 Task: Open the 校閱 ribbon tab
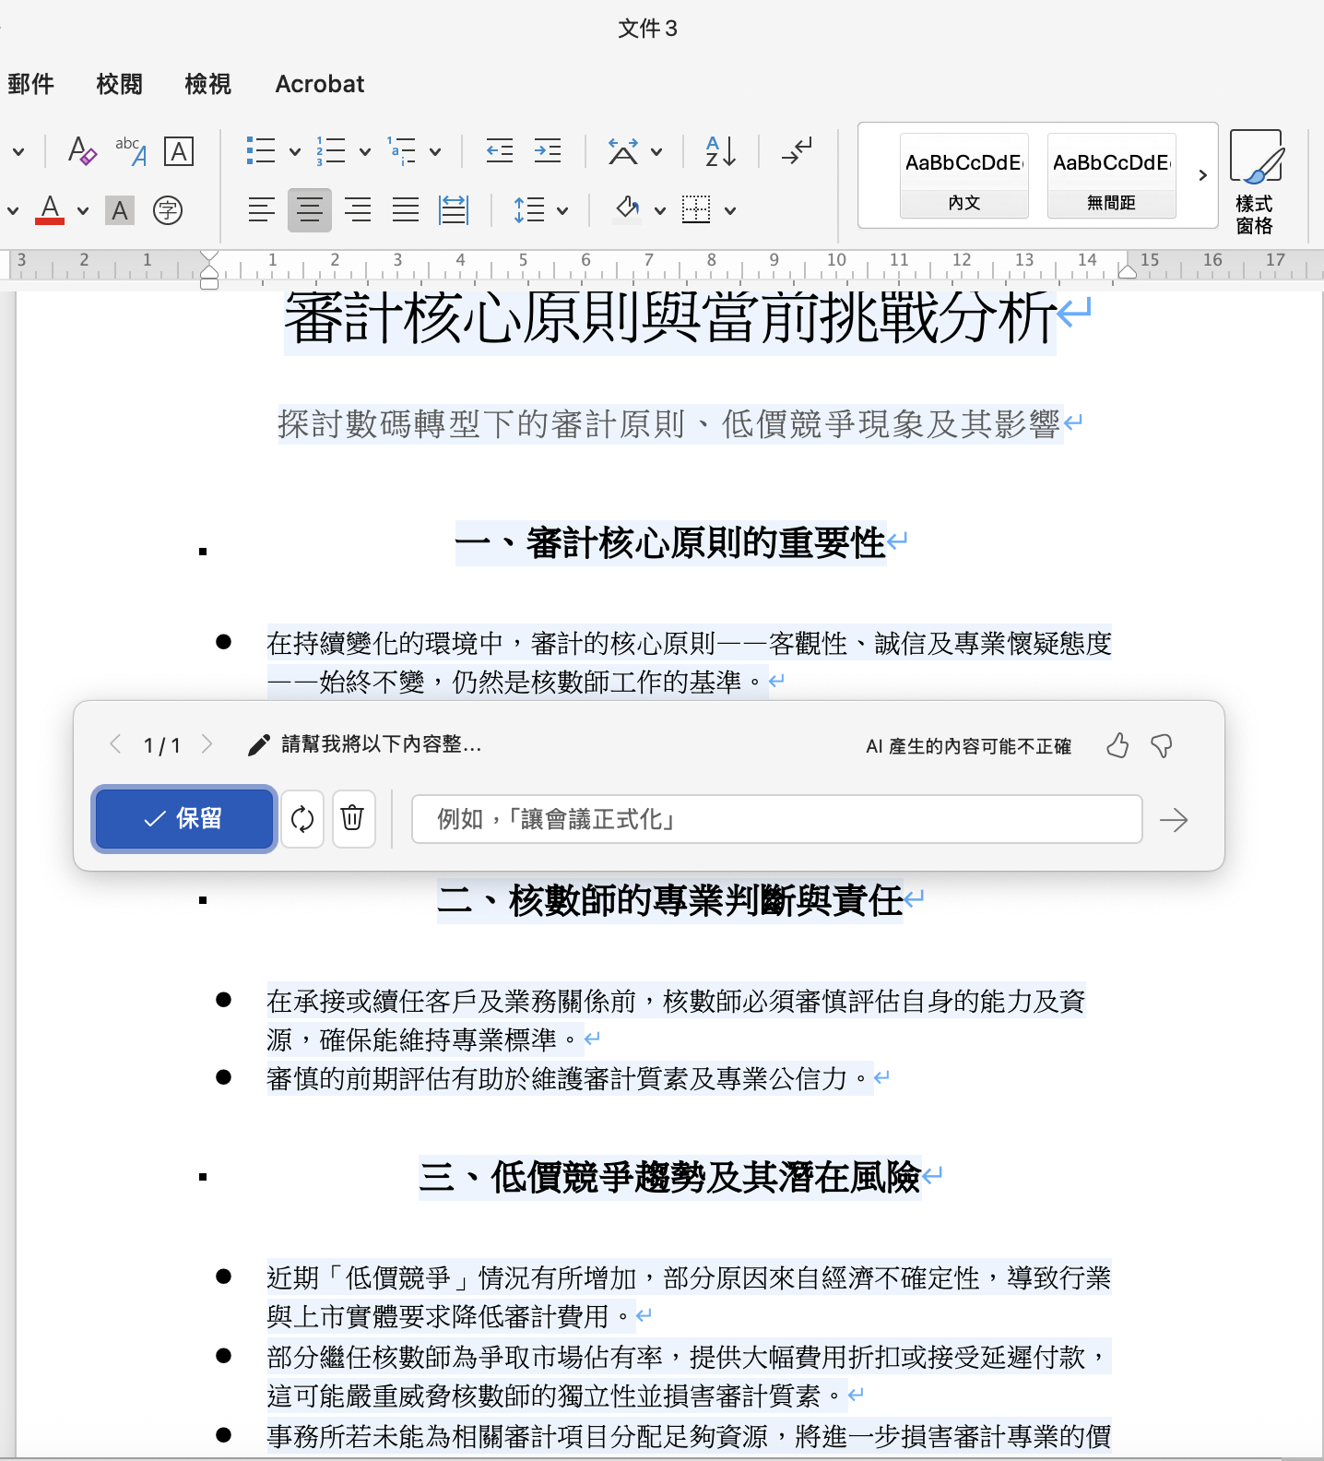[x=120, y=84]
